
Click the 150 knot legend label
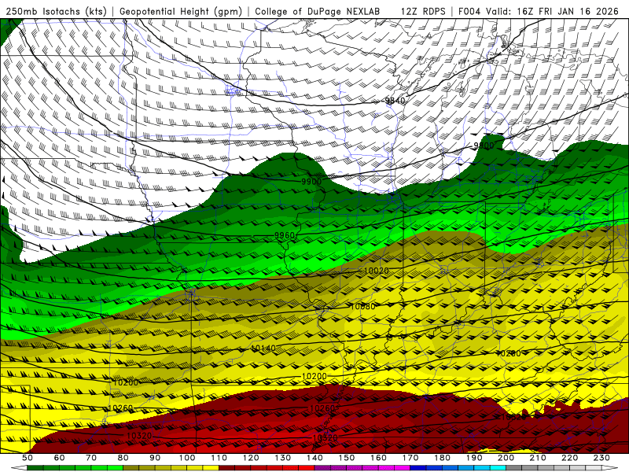[347, 458]
